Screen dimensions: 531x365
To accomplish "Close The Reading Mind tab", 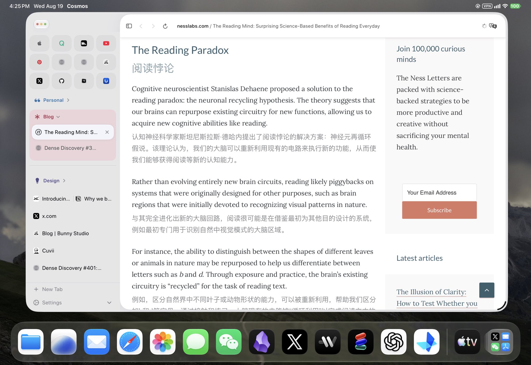I will point(107,132).
